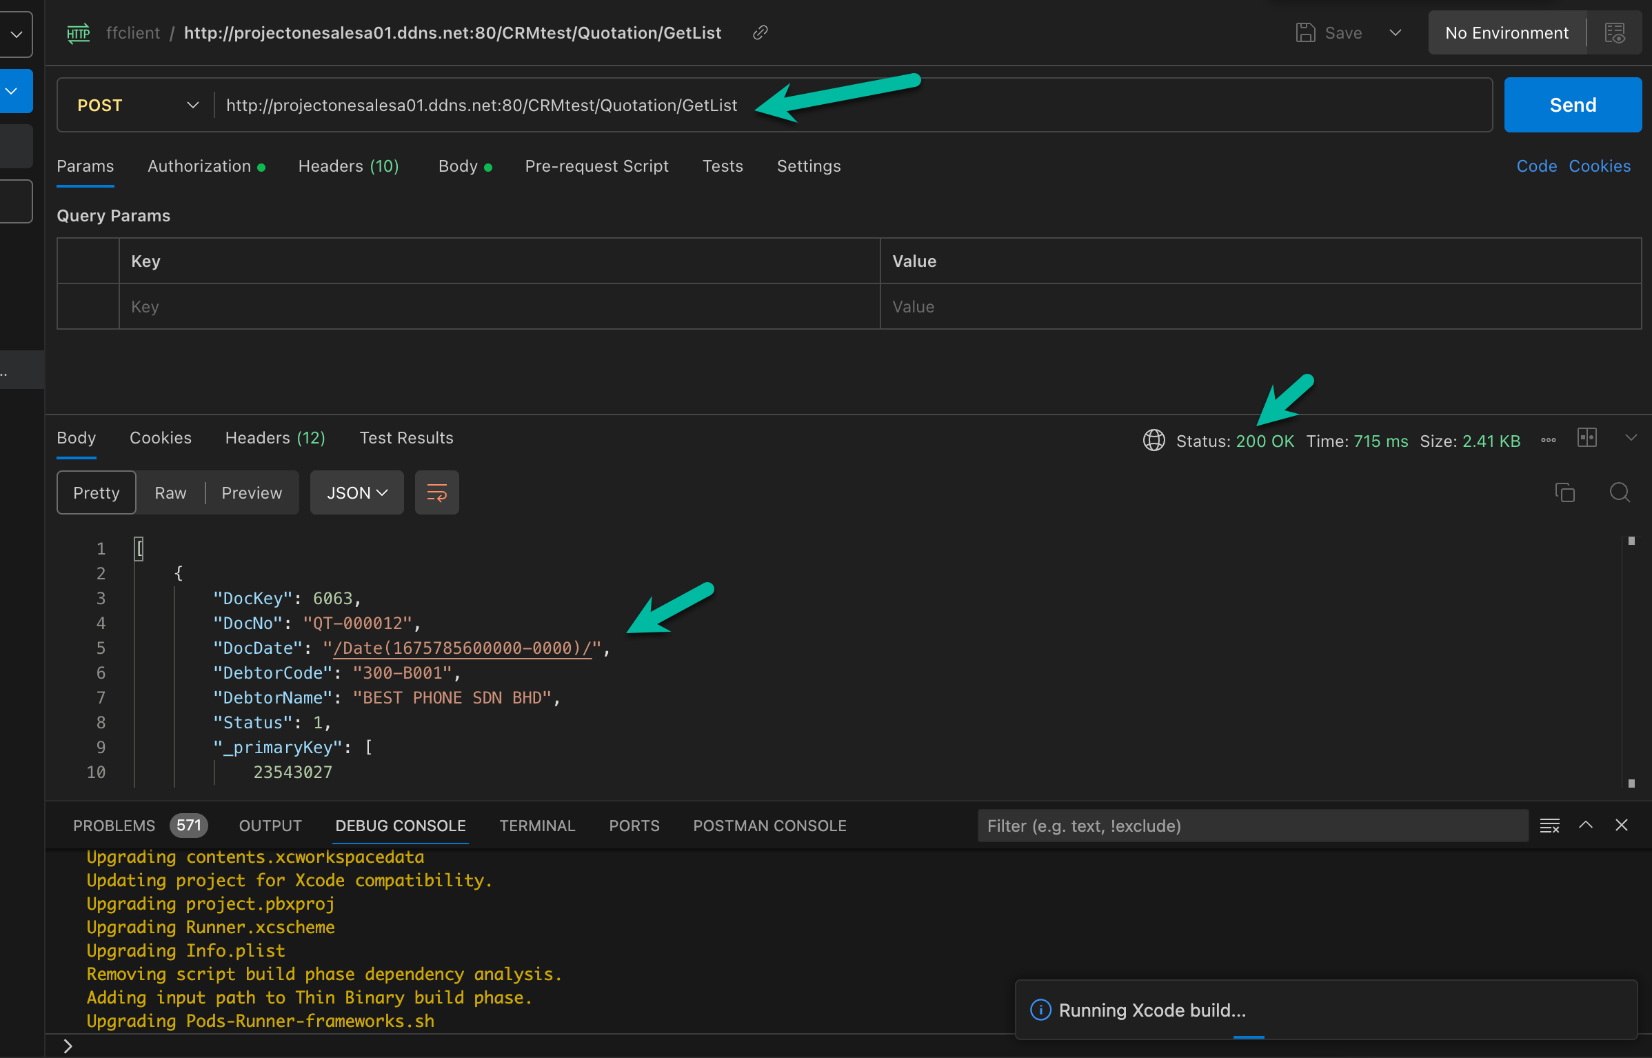Open the environment quick look
1652x1058 pixels.
click(x=1616, y=32)
